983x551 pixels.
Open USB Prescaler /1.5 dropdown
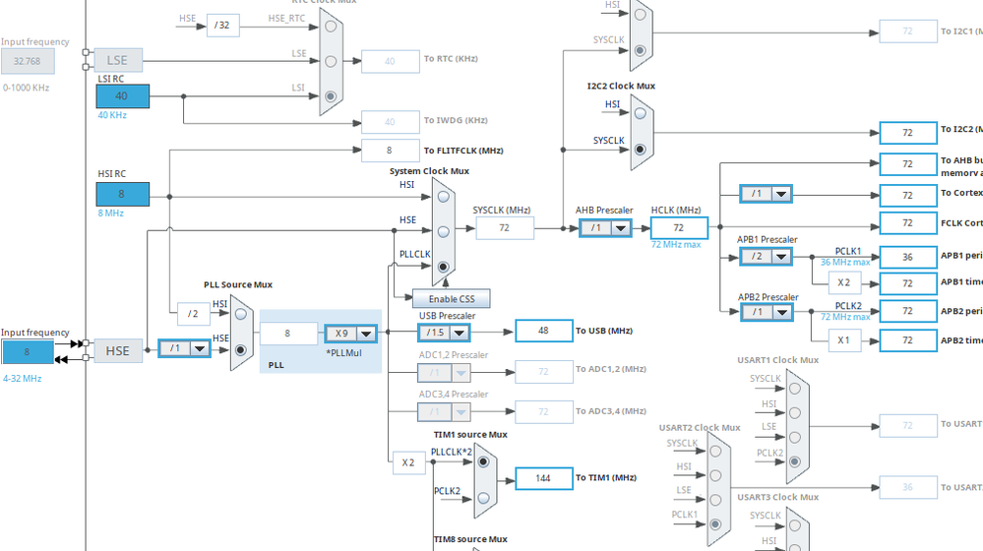[x=444, y=333]
